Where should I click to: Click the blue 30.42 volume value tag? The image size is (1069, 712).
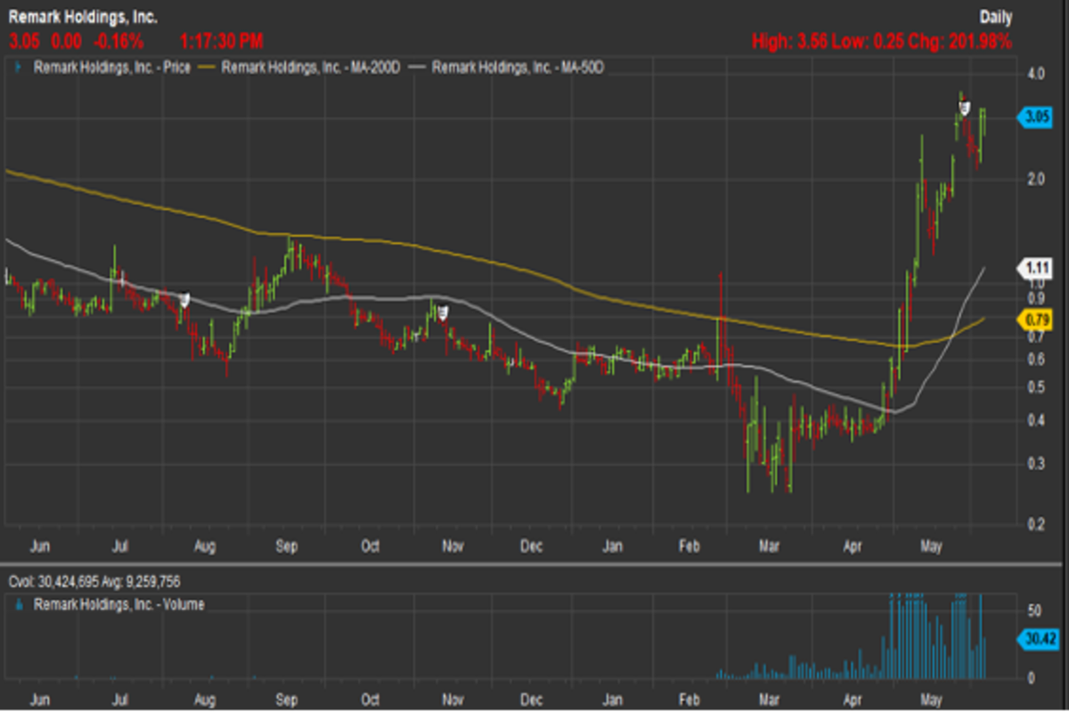click(1034, 637)
